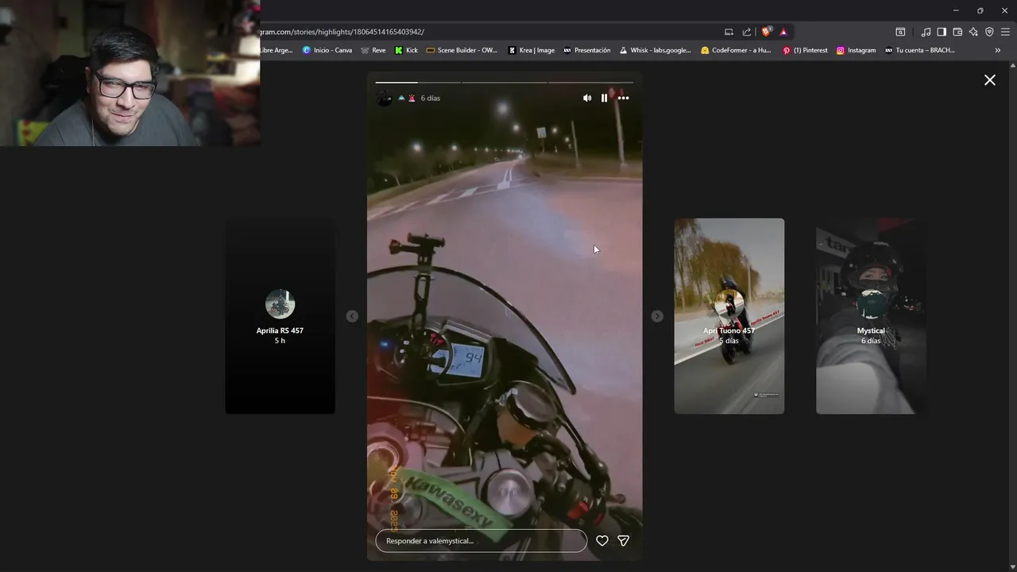1017x572 pixels.
Task: Open the 'Tu cuenta – BRACH...' bookmark
Action: (x=920, y=50)
